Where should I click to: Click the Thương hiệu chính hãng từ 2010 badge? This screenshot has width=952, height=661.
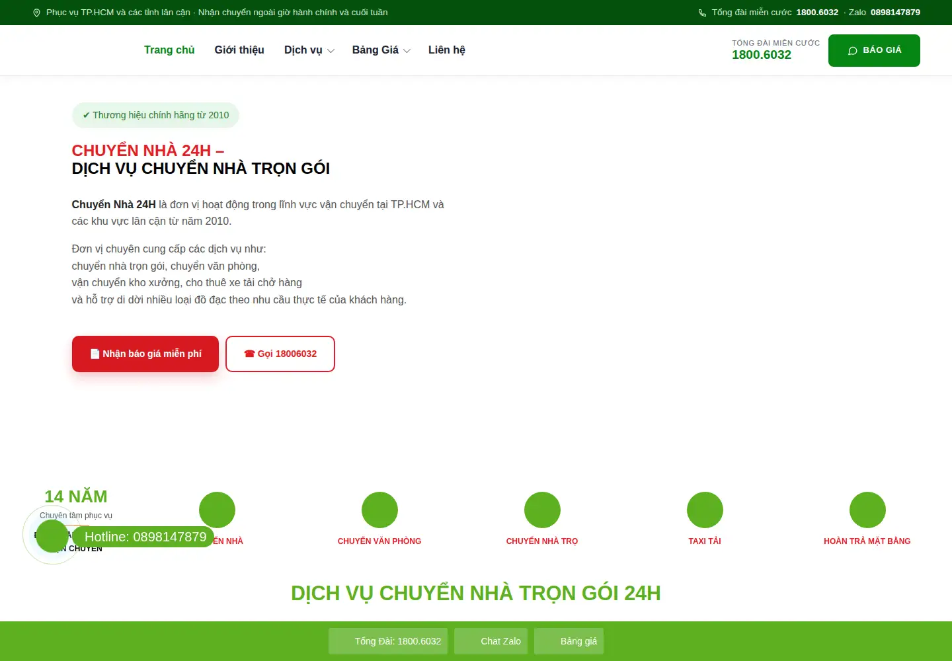pos(155,115)
